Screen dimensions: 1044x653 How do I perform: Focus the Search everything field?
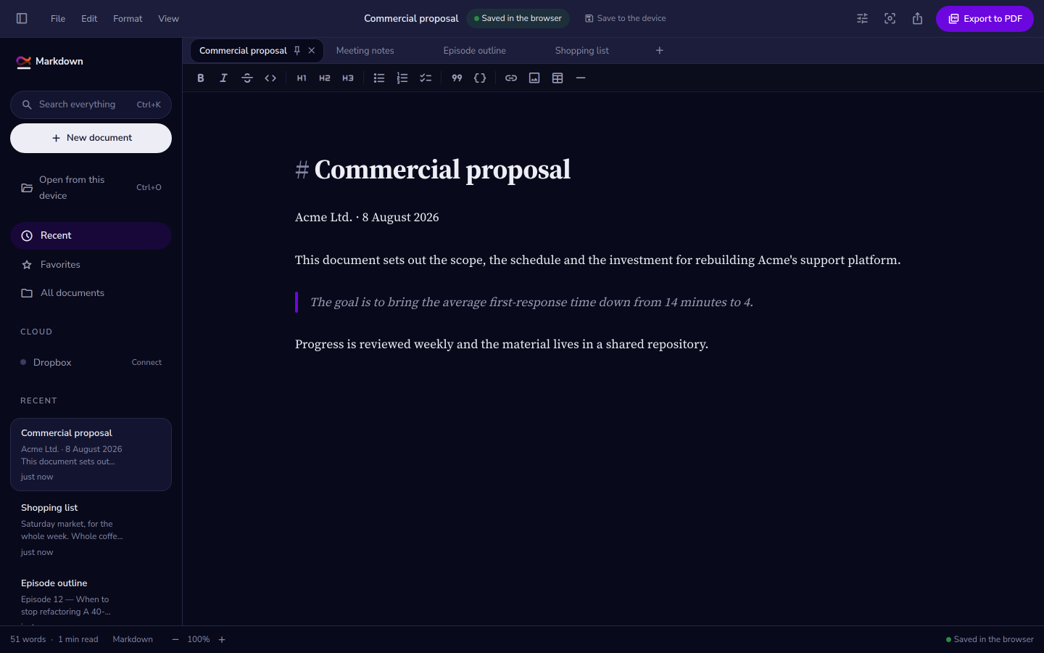pos(91,104)
